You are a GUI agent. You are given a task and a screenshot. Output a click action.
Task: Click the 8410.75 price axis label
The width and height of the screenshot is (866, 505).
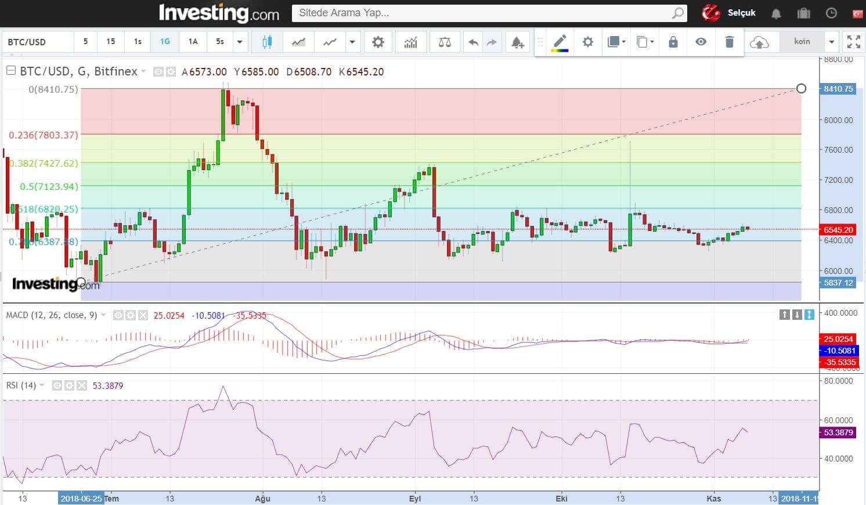[838, 89]
